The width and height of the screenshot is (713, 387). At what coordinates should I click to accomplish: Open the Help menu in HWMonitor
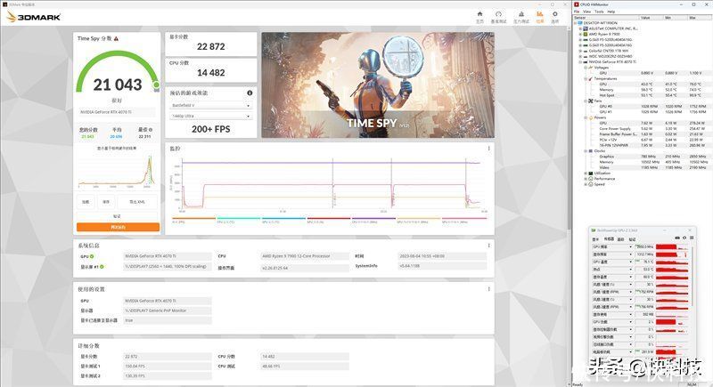611,12
